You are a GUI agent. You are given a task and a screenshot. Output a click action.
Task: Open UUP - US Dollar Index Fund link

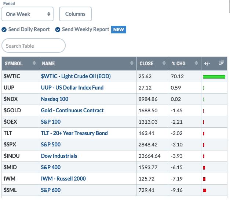point(72,88)
